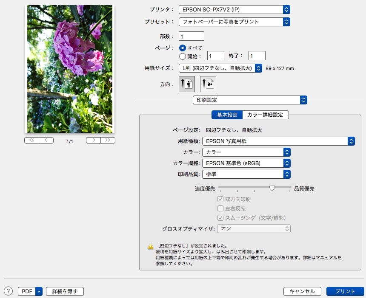
Task: Switch to the カラー詳細設定 tab
Action: (266, 115)
